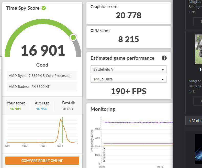Click the COMPARE RESULT ONLINE button
The image size is (202, 168).
click(x=42, y=161)
